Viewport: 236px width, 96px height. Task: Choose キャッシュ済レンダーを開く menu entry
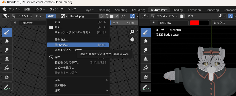click(x=78, y=32)
